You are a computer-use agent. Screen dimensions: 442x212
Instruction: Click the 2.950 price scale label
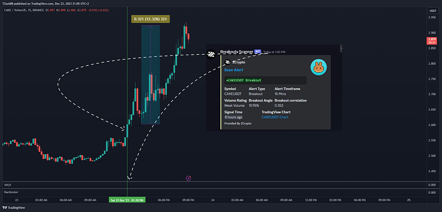[x=432, y=18]
